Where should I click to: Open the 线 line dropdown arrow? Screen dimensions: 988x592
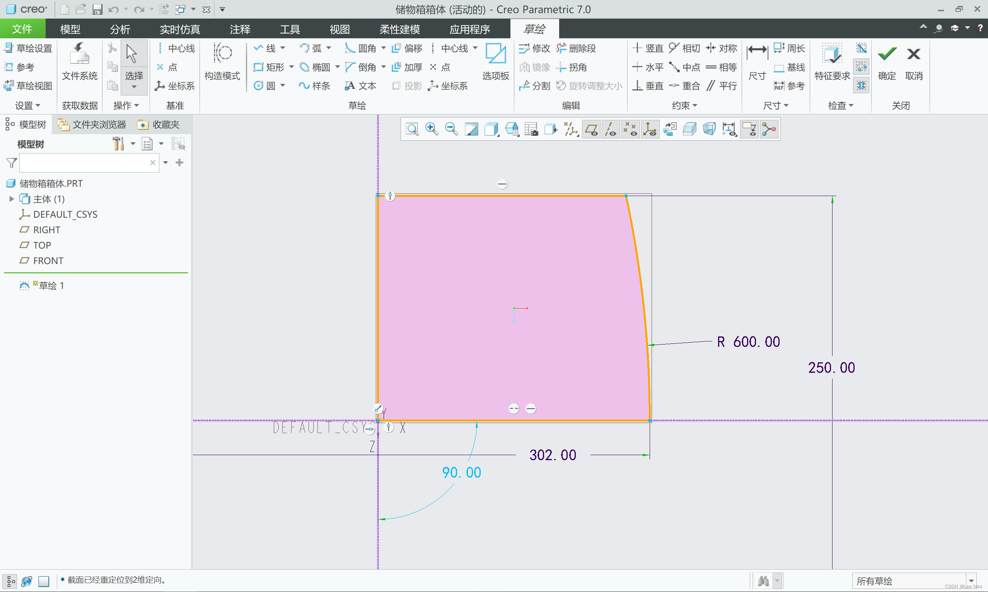click(x=283, y=48)
